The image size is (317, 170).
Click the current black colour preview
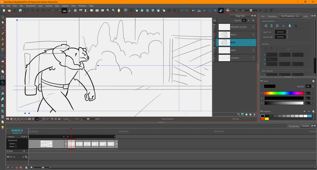coord(270,86)
